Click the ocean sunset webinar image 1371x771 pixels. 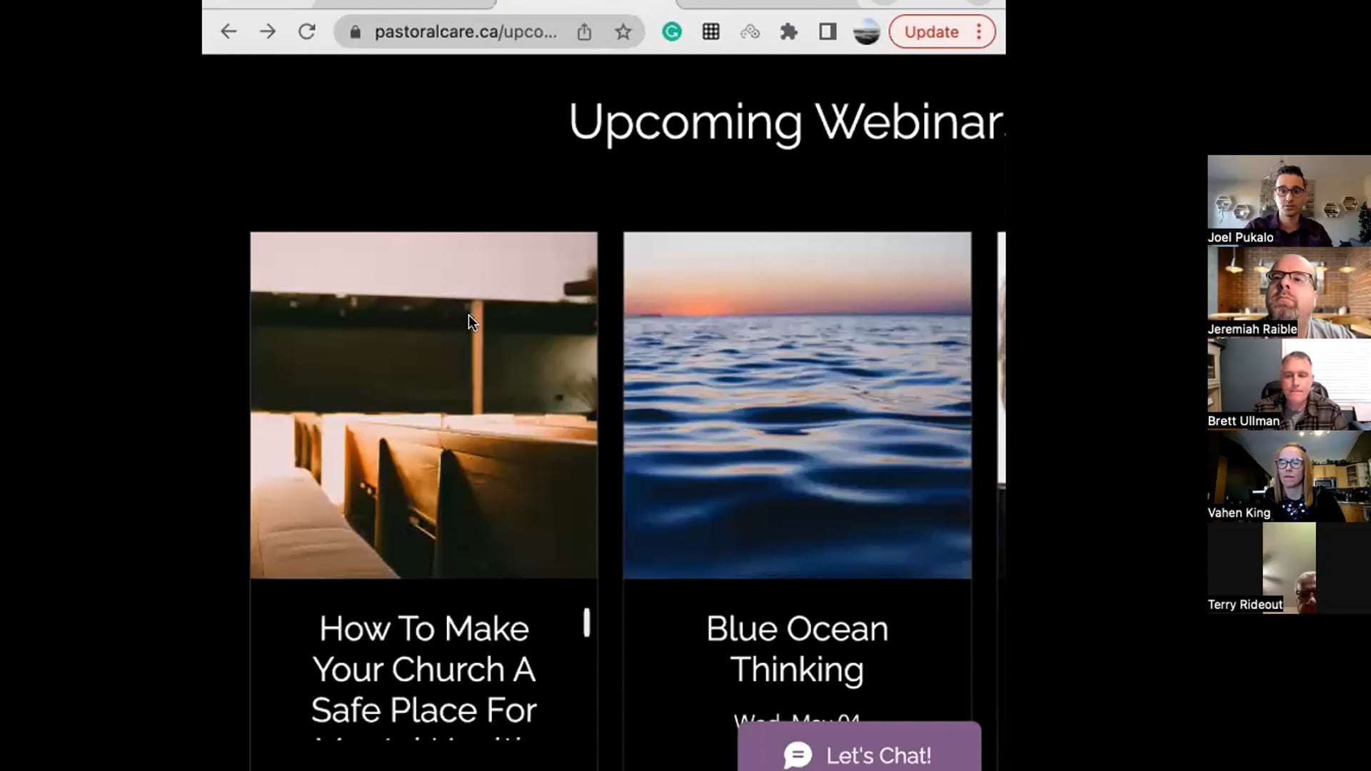point(797,405)
